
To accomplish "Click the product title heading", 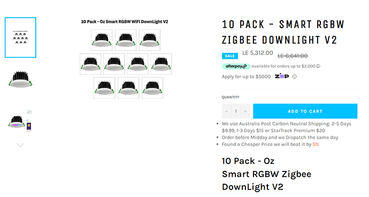I will [x=283, y=32].
